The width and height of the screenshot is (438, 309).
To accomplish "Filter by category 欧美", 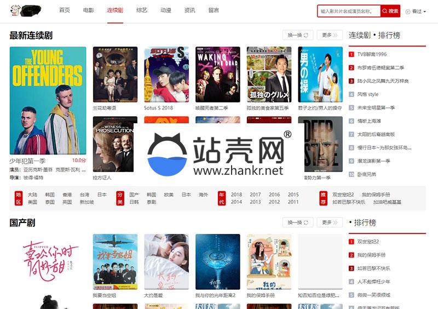I will point(169,194).
